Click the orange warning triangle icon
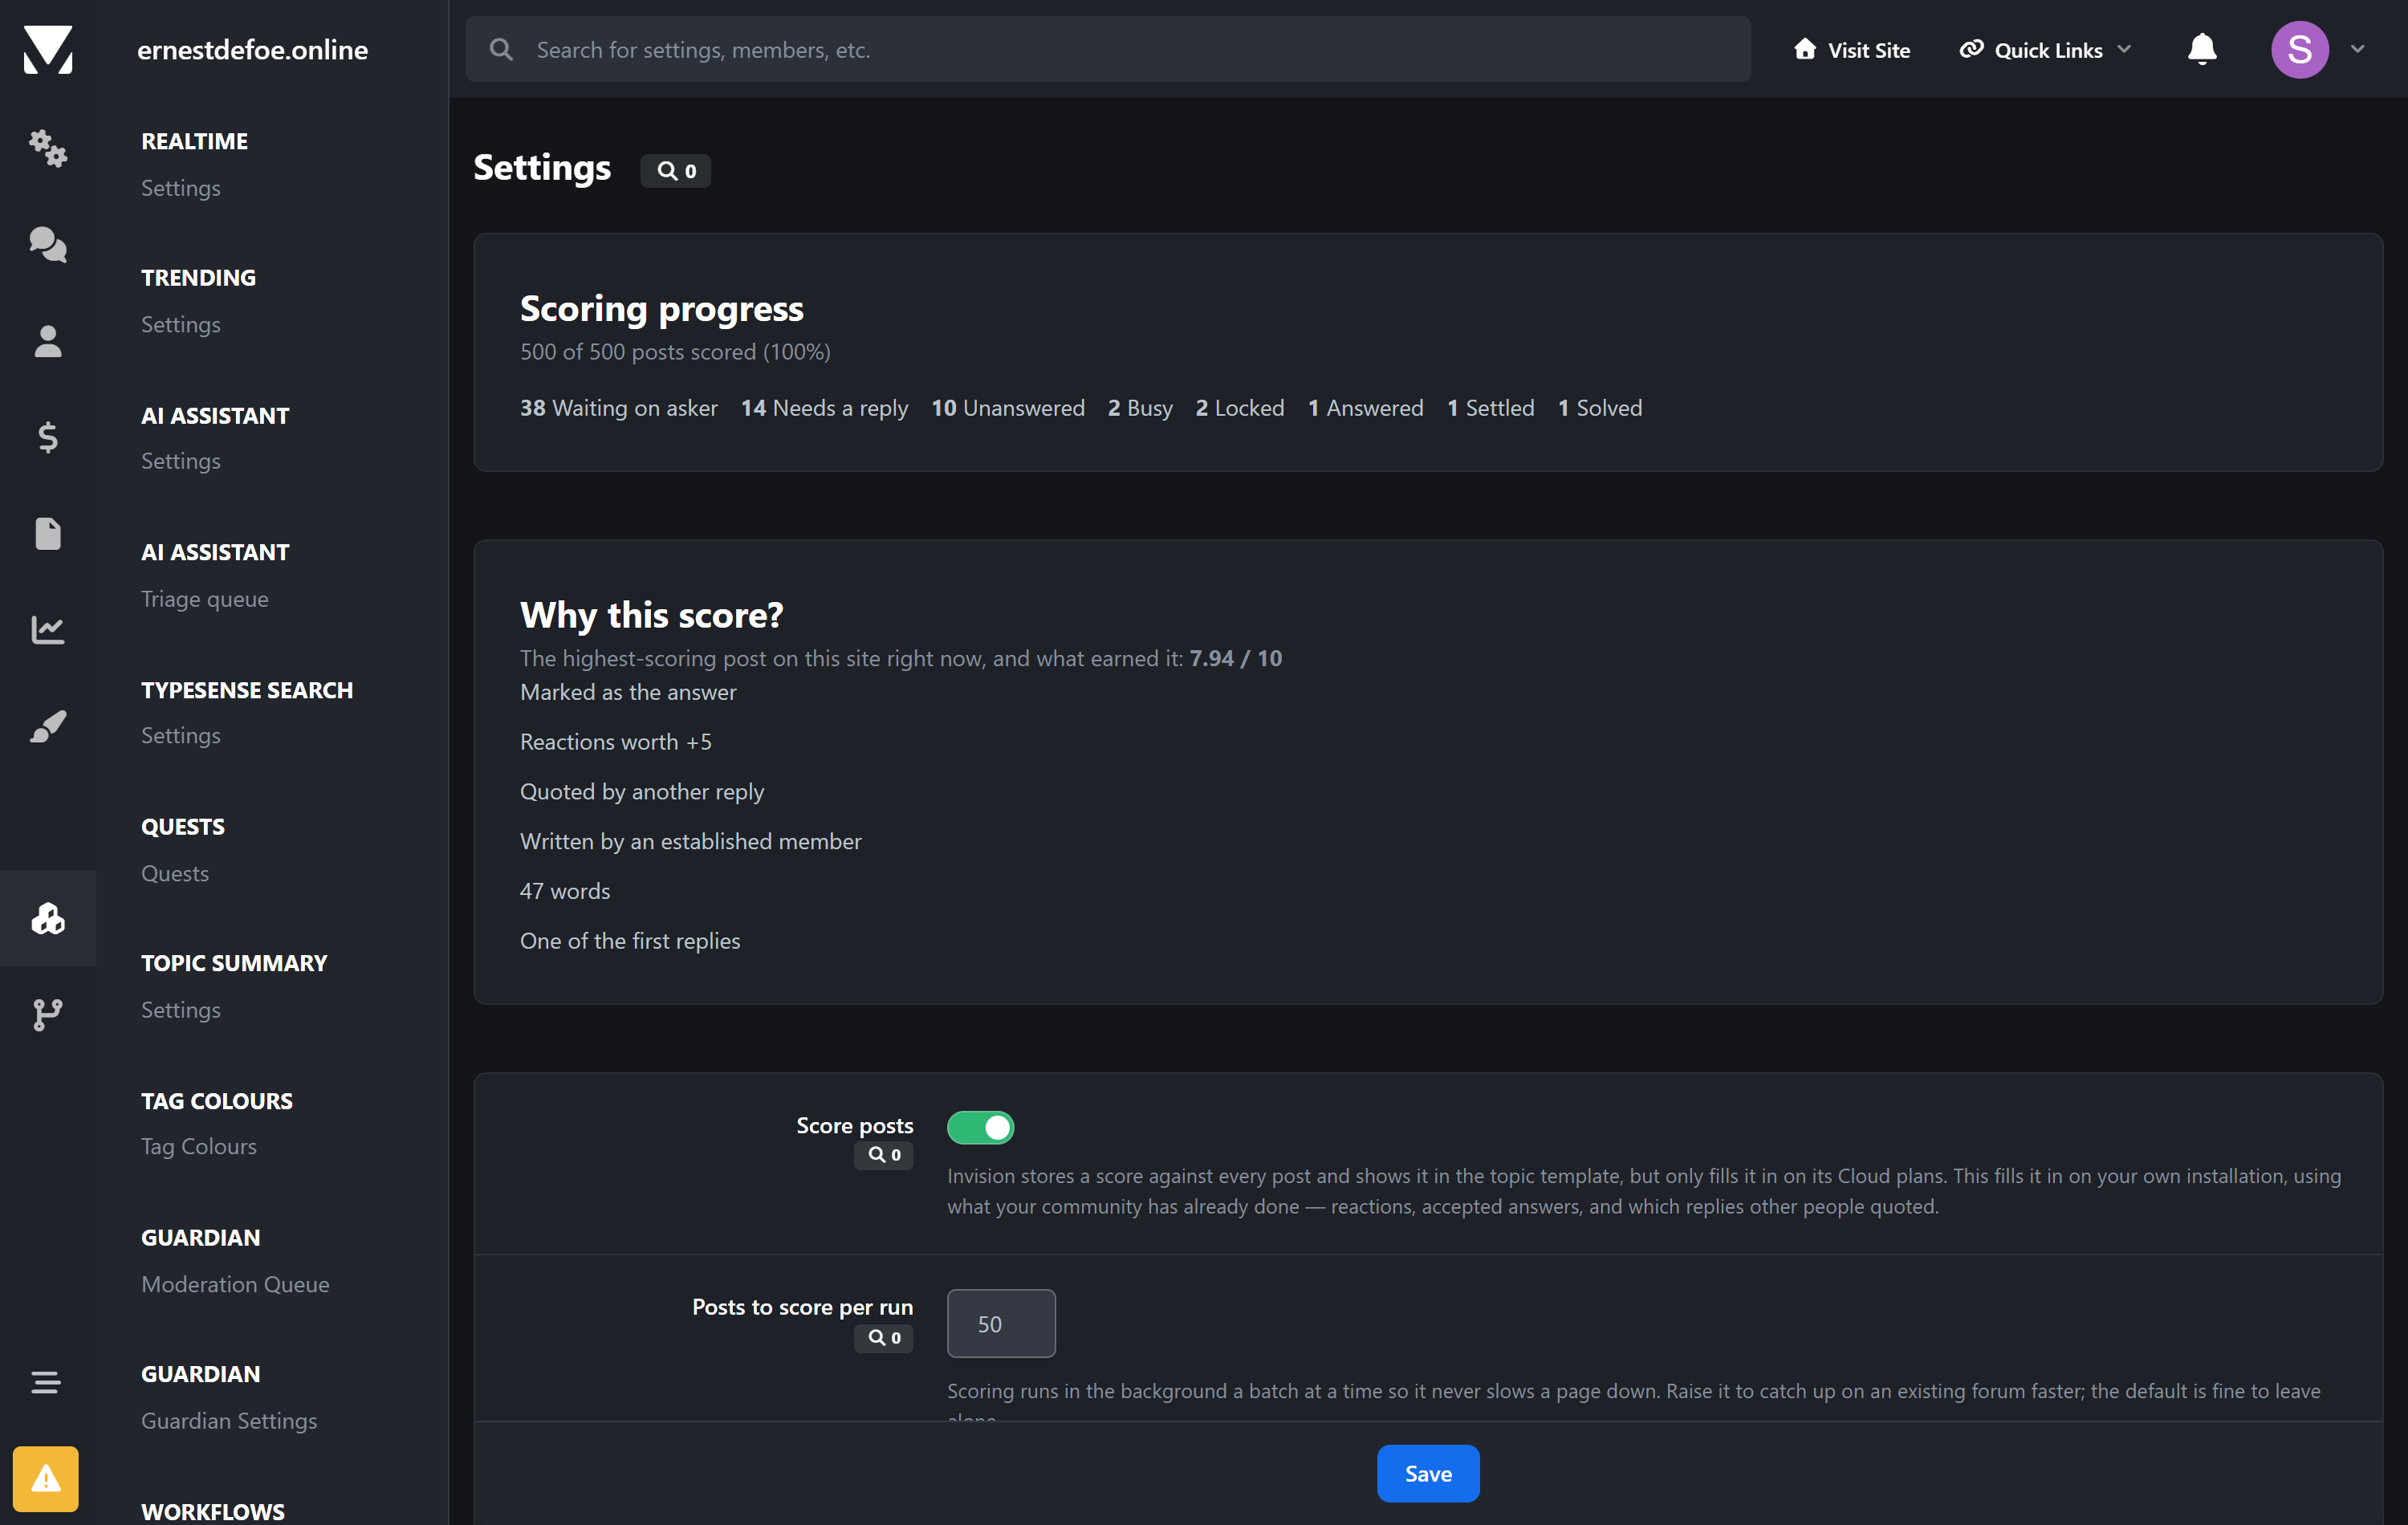 pyautogui.click(x=46, y=1478)
